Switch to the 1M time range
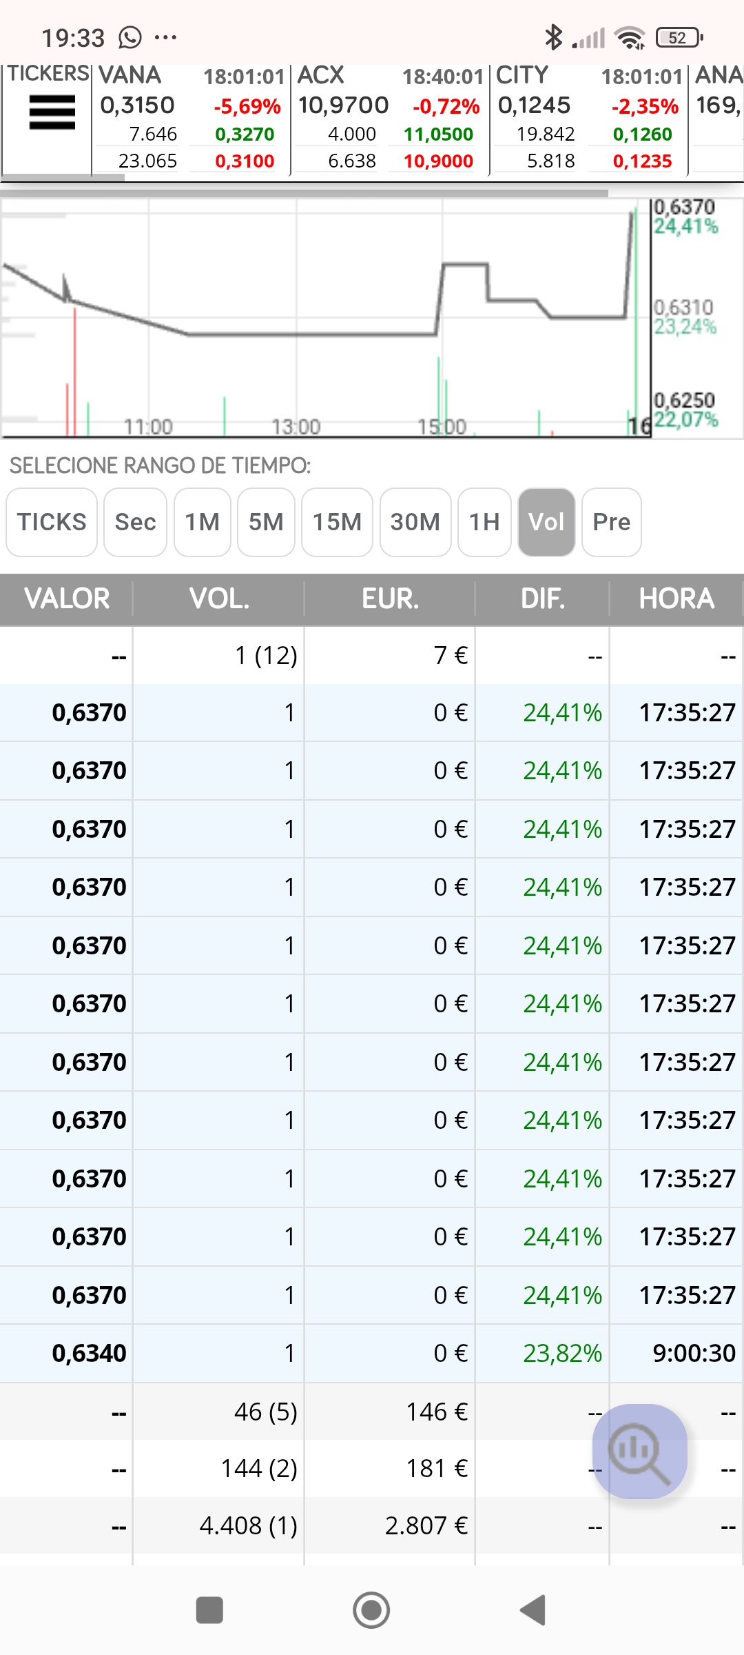This screenshot has height=1655, width=744. [x=203, y=522]
